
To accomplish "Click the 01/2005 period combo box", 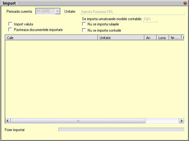I will [45, 11].
